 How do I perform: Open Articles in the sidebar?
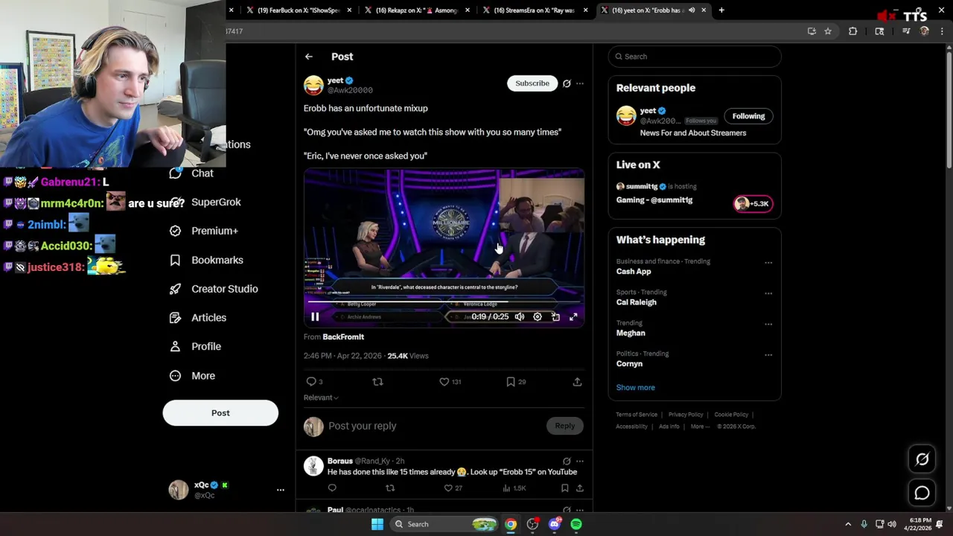click(197, 318)
